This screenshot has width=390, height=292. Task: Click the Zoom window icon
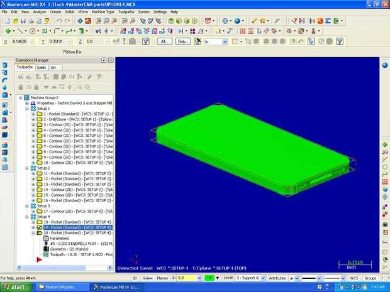tap(99, 21)
